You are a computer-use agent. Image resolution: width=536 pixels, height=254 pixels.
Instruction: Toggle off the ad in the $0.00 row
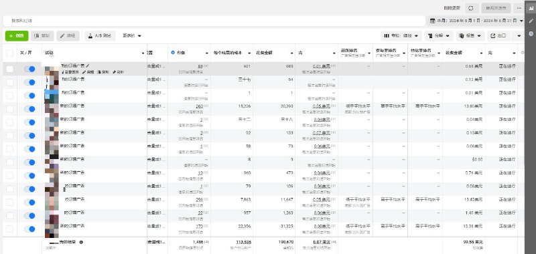pos(29,162)
